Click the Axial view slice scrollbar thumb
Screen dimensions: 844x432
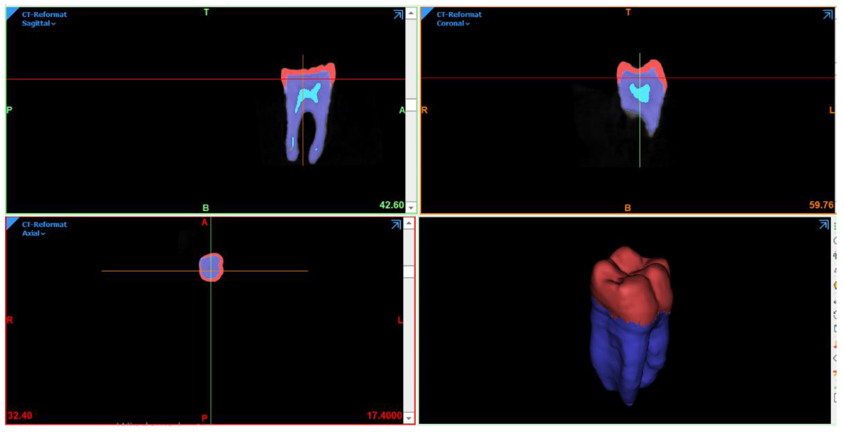click(408, 272)
